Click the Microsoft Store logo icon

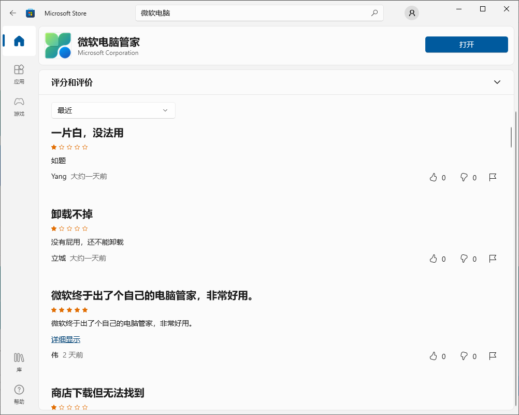pos(30,13)
